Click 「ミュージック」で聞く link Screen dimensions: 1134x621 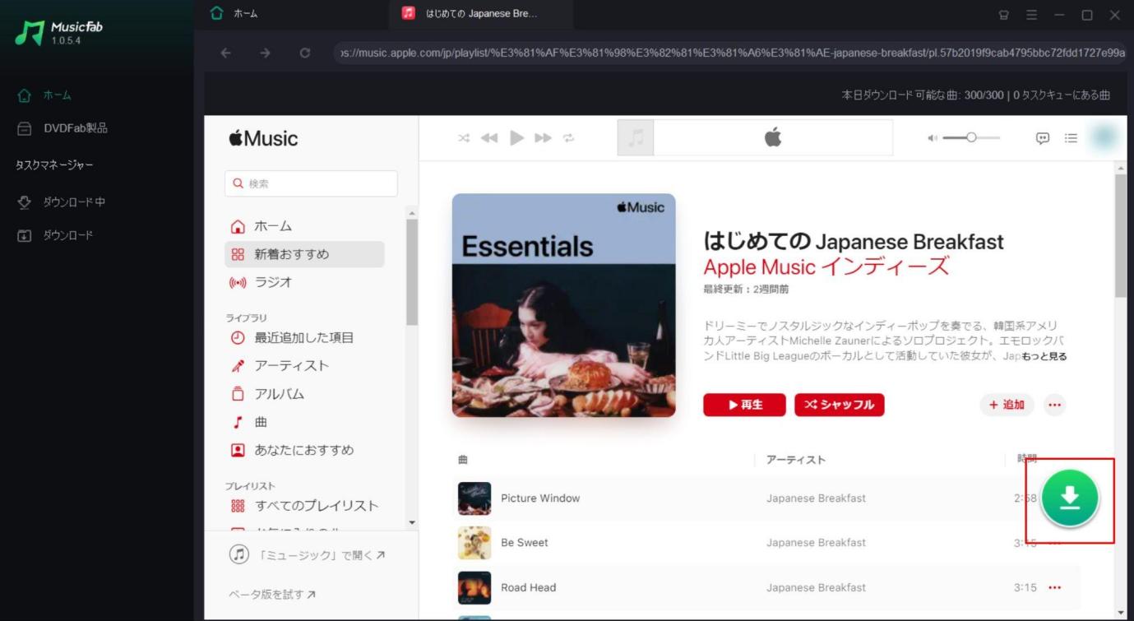(x=308, y=555)
